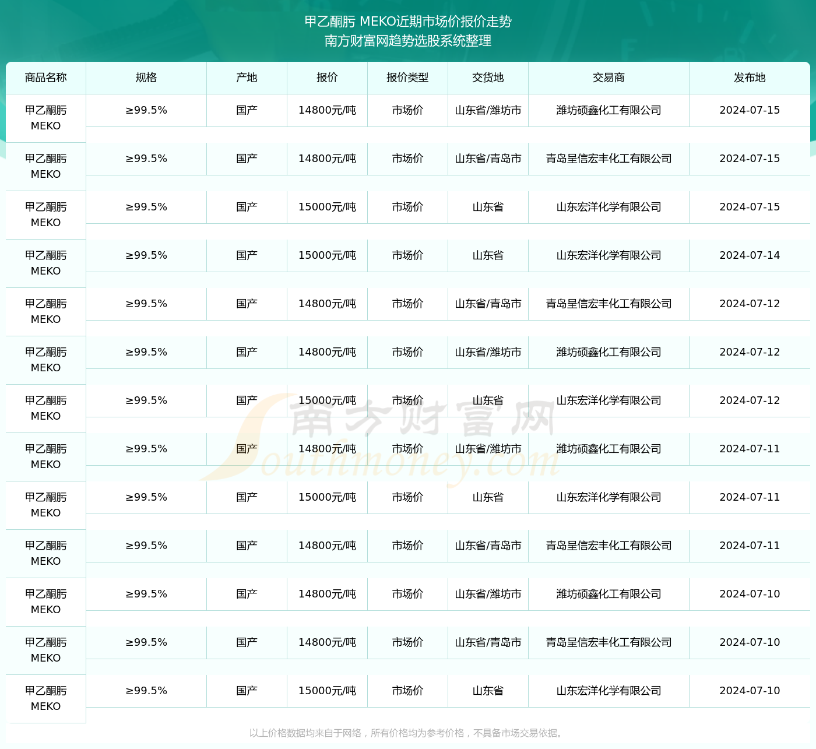
Task: Select 甲乙酮肟 MEKO name in the 2024-07-14 row
Action: point(46,263)
